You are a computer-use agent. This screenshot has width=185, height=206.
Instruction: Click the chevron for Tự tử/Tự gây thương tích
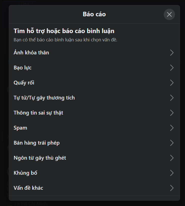pyautogui.click(x=172, y=98)
